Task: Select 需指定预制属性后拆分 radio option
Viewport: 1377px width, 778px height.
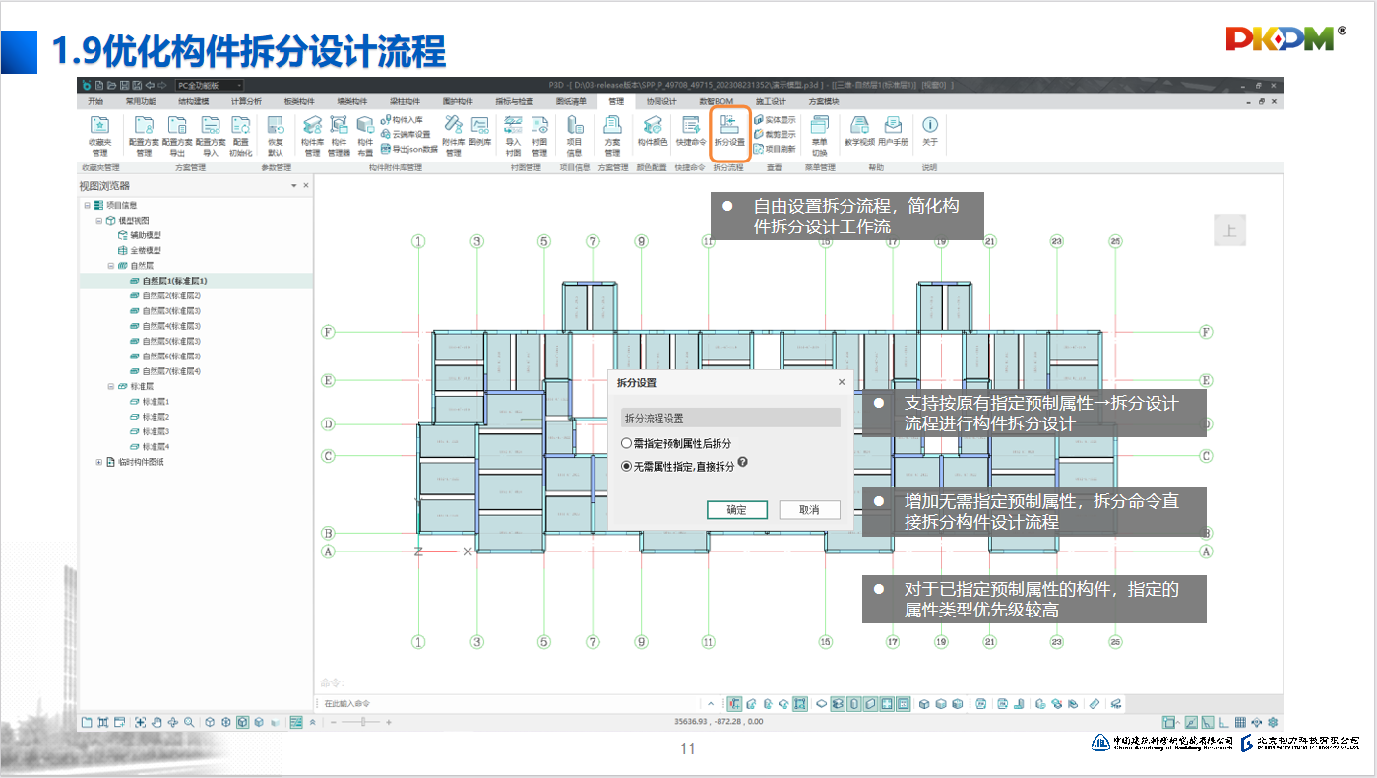Action: 627,444
